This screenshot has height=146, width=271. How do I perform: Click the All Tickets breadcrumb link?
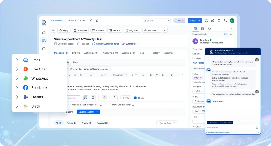(x=57, y=21)
